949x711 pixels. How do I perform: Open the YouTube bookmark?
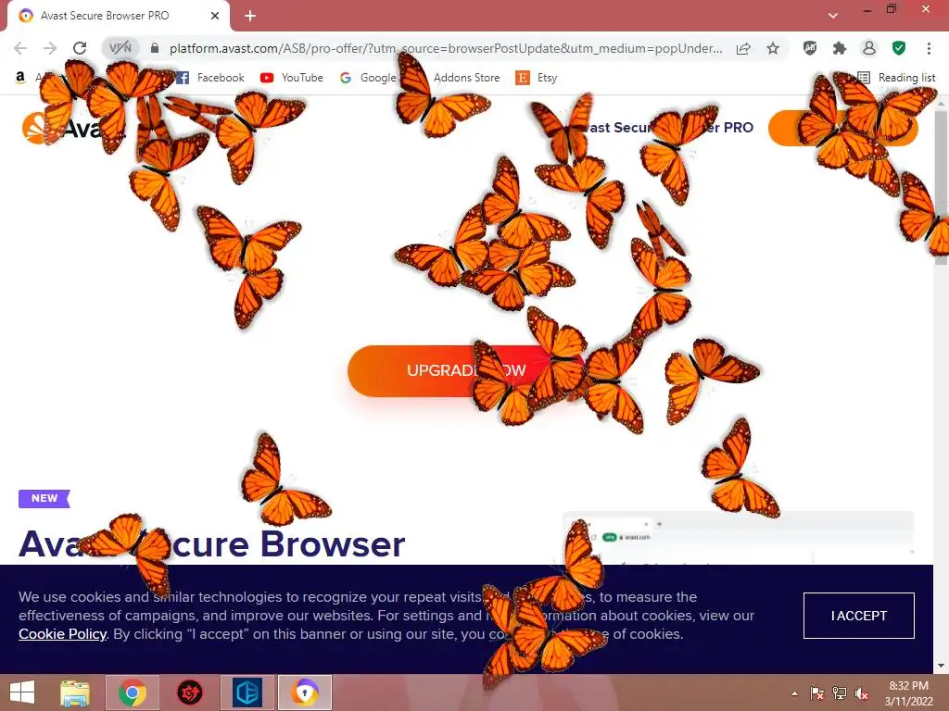(292, 78)
